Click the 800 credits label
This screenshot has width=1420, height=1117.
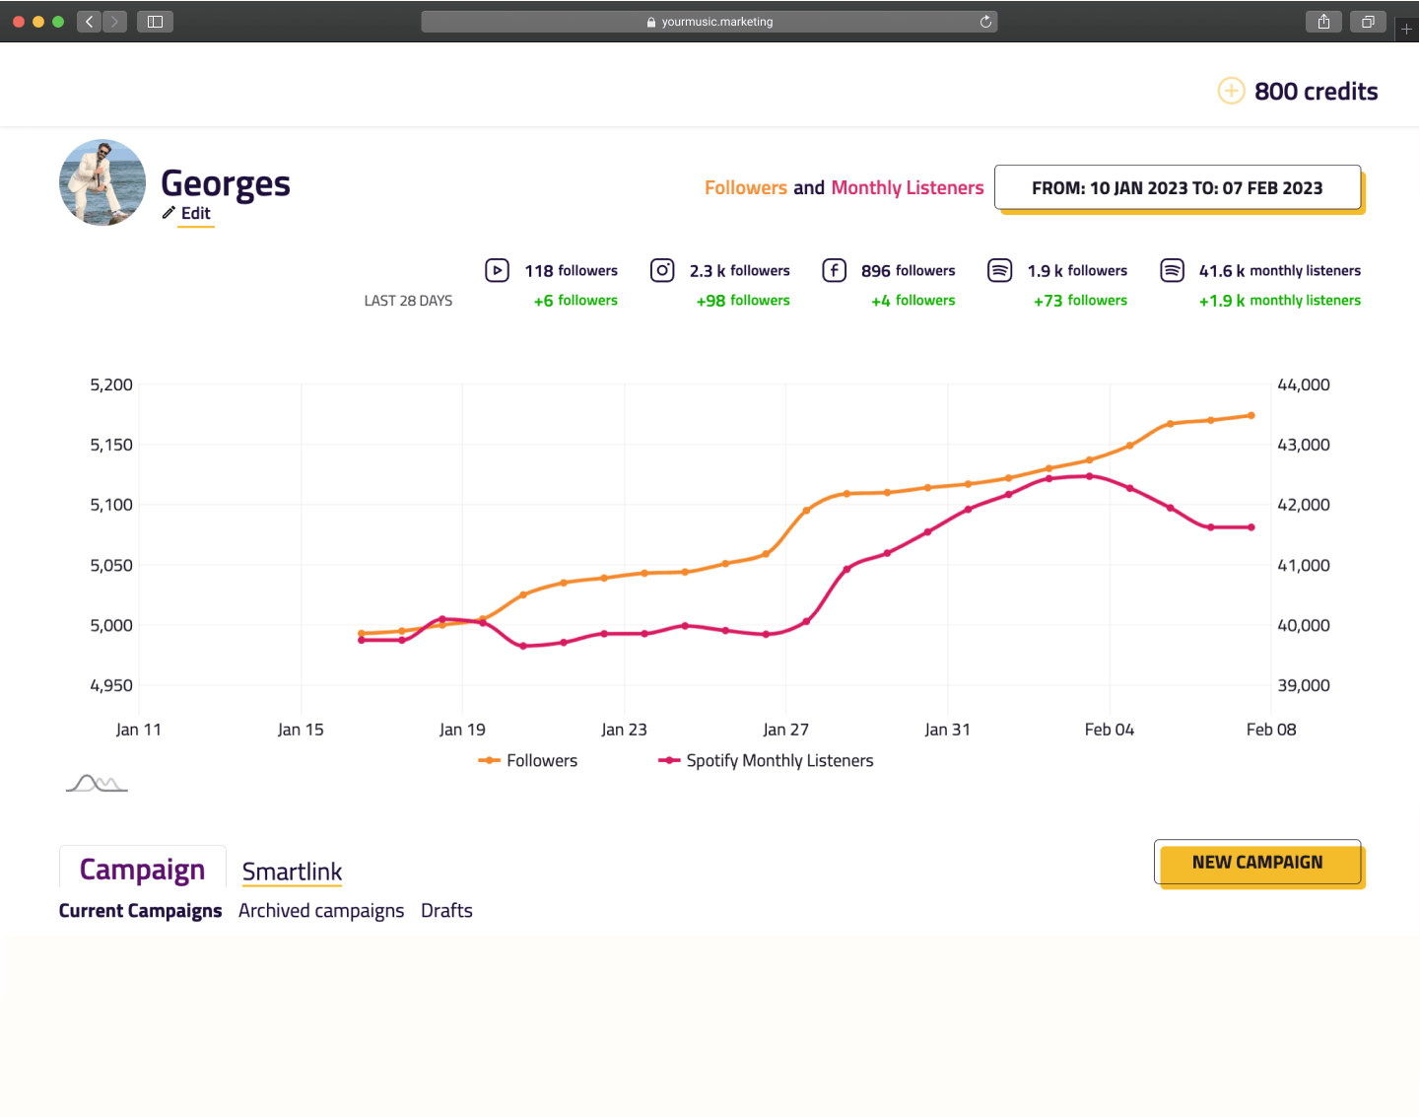click(x=1316, y=91)
